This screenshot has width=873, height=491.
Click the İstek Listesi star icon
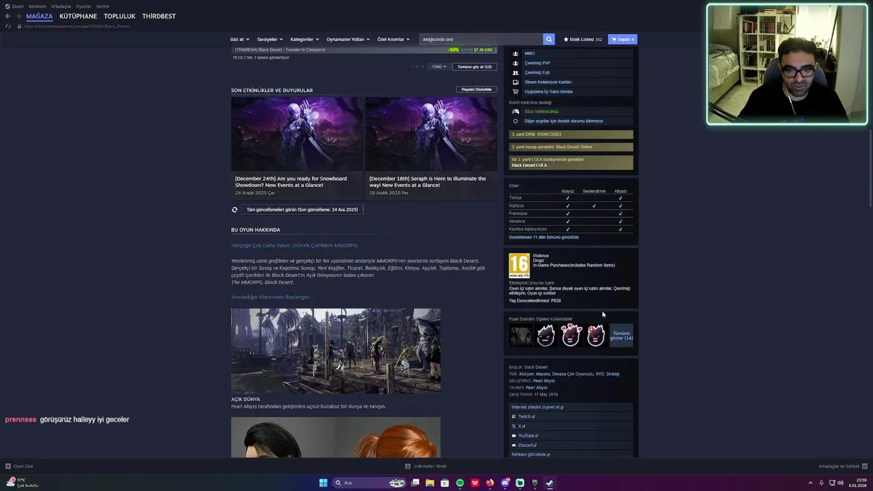pos(566,40)
